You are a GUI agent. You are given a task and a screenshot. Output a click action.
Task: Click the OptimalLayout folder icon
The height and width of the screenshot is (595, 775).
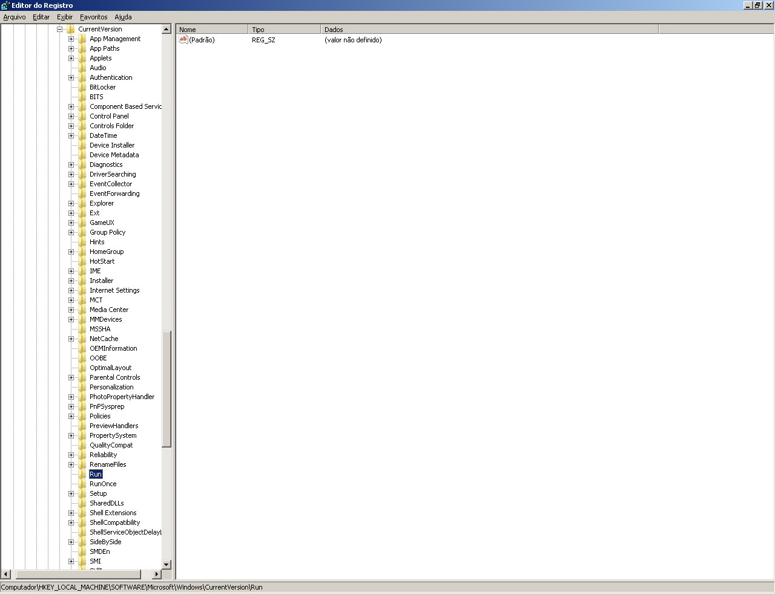pyautogui.click(x=82, y=368)
